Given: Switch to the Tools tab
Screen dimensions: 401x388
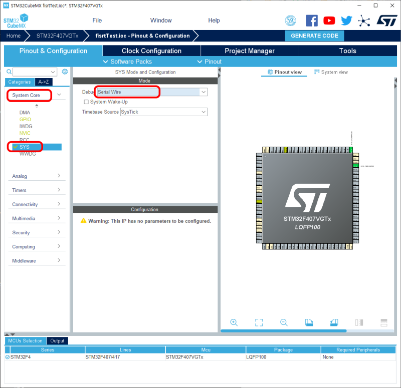Looking at the screenshot, I should coord(347,51).
